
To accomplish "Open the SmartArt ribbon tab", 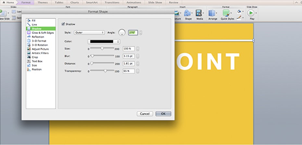I will pos(92,2).
